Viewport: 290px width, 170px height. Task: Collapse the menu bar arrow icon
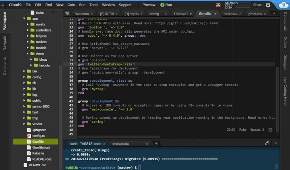[x=3, y=5]
